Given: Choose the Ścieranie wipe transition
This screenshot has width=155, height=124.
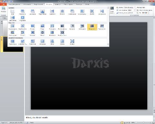Looking at the screenshot, I should click(x=52, y=12).
